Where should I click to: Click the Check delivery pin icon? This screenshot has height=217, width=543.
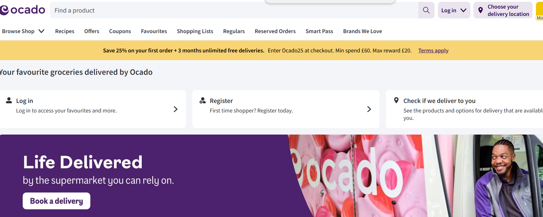(x=396, y=100)
